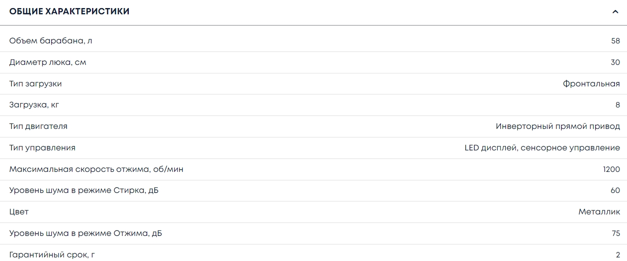Viewport: 627px width, 261px height.
Task: Select the Объем барабана, л row label
Action: [x=51, y=41]
